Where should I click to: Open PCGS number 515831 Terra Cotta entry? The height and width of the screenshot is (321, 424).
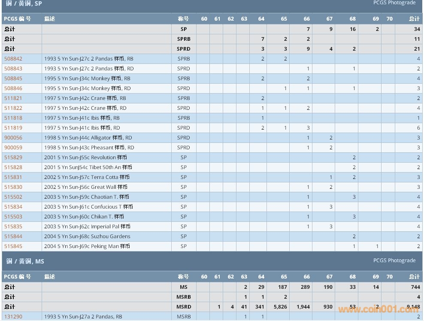pyautogui.click(x=13, y=177)
